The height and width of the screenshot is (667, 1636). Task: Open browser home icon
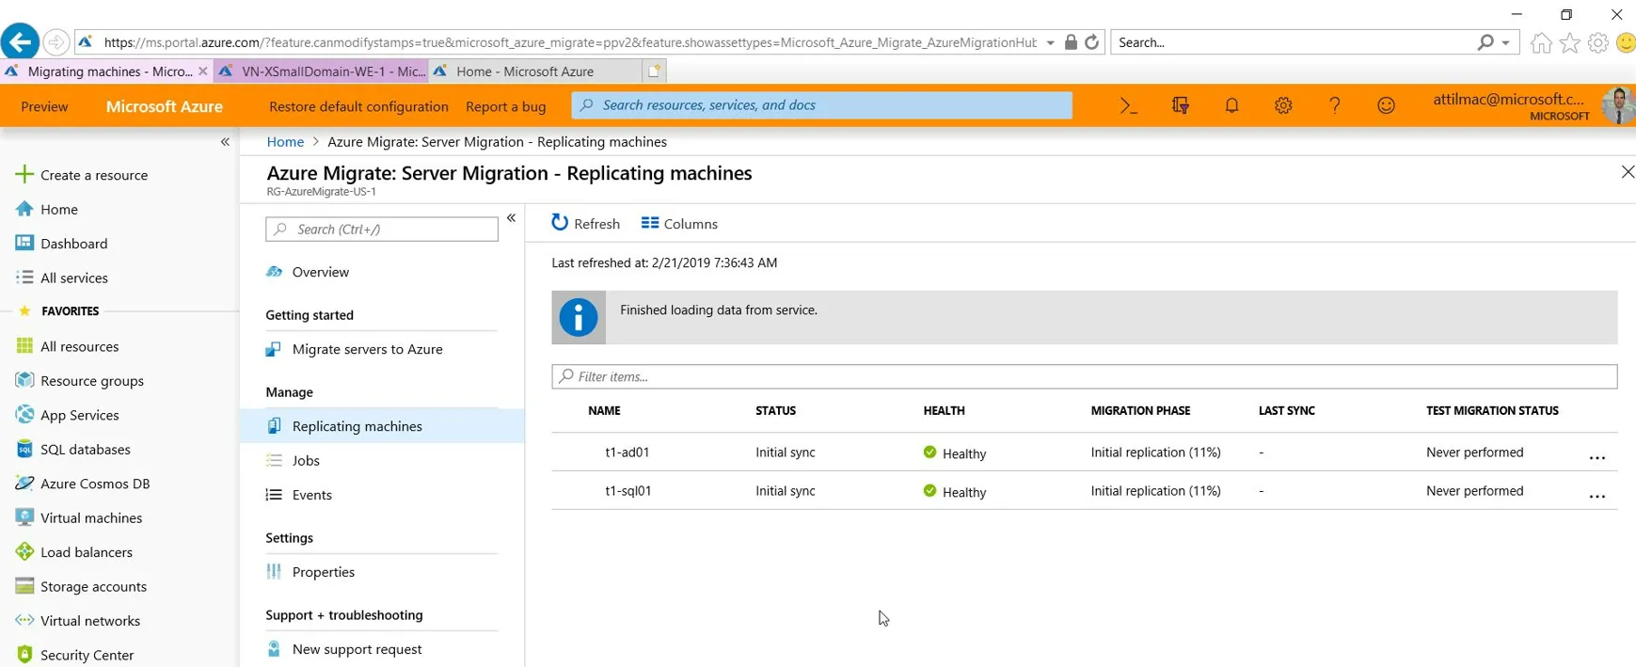(x=1541, y=42)
